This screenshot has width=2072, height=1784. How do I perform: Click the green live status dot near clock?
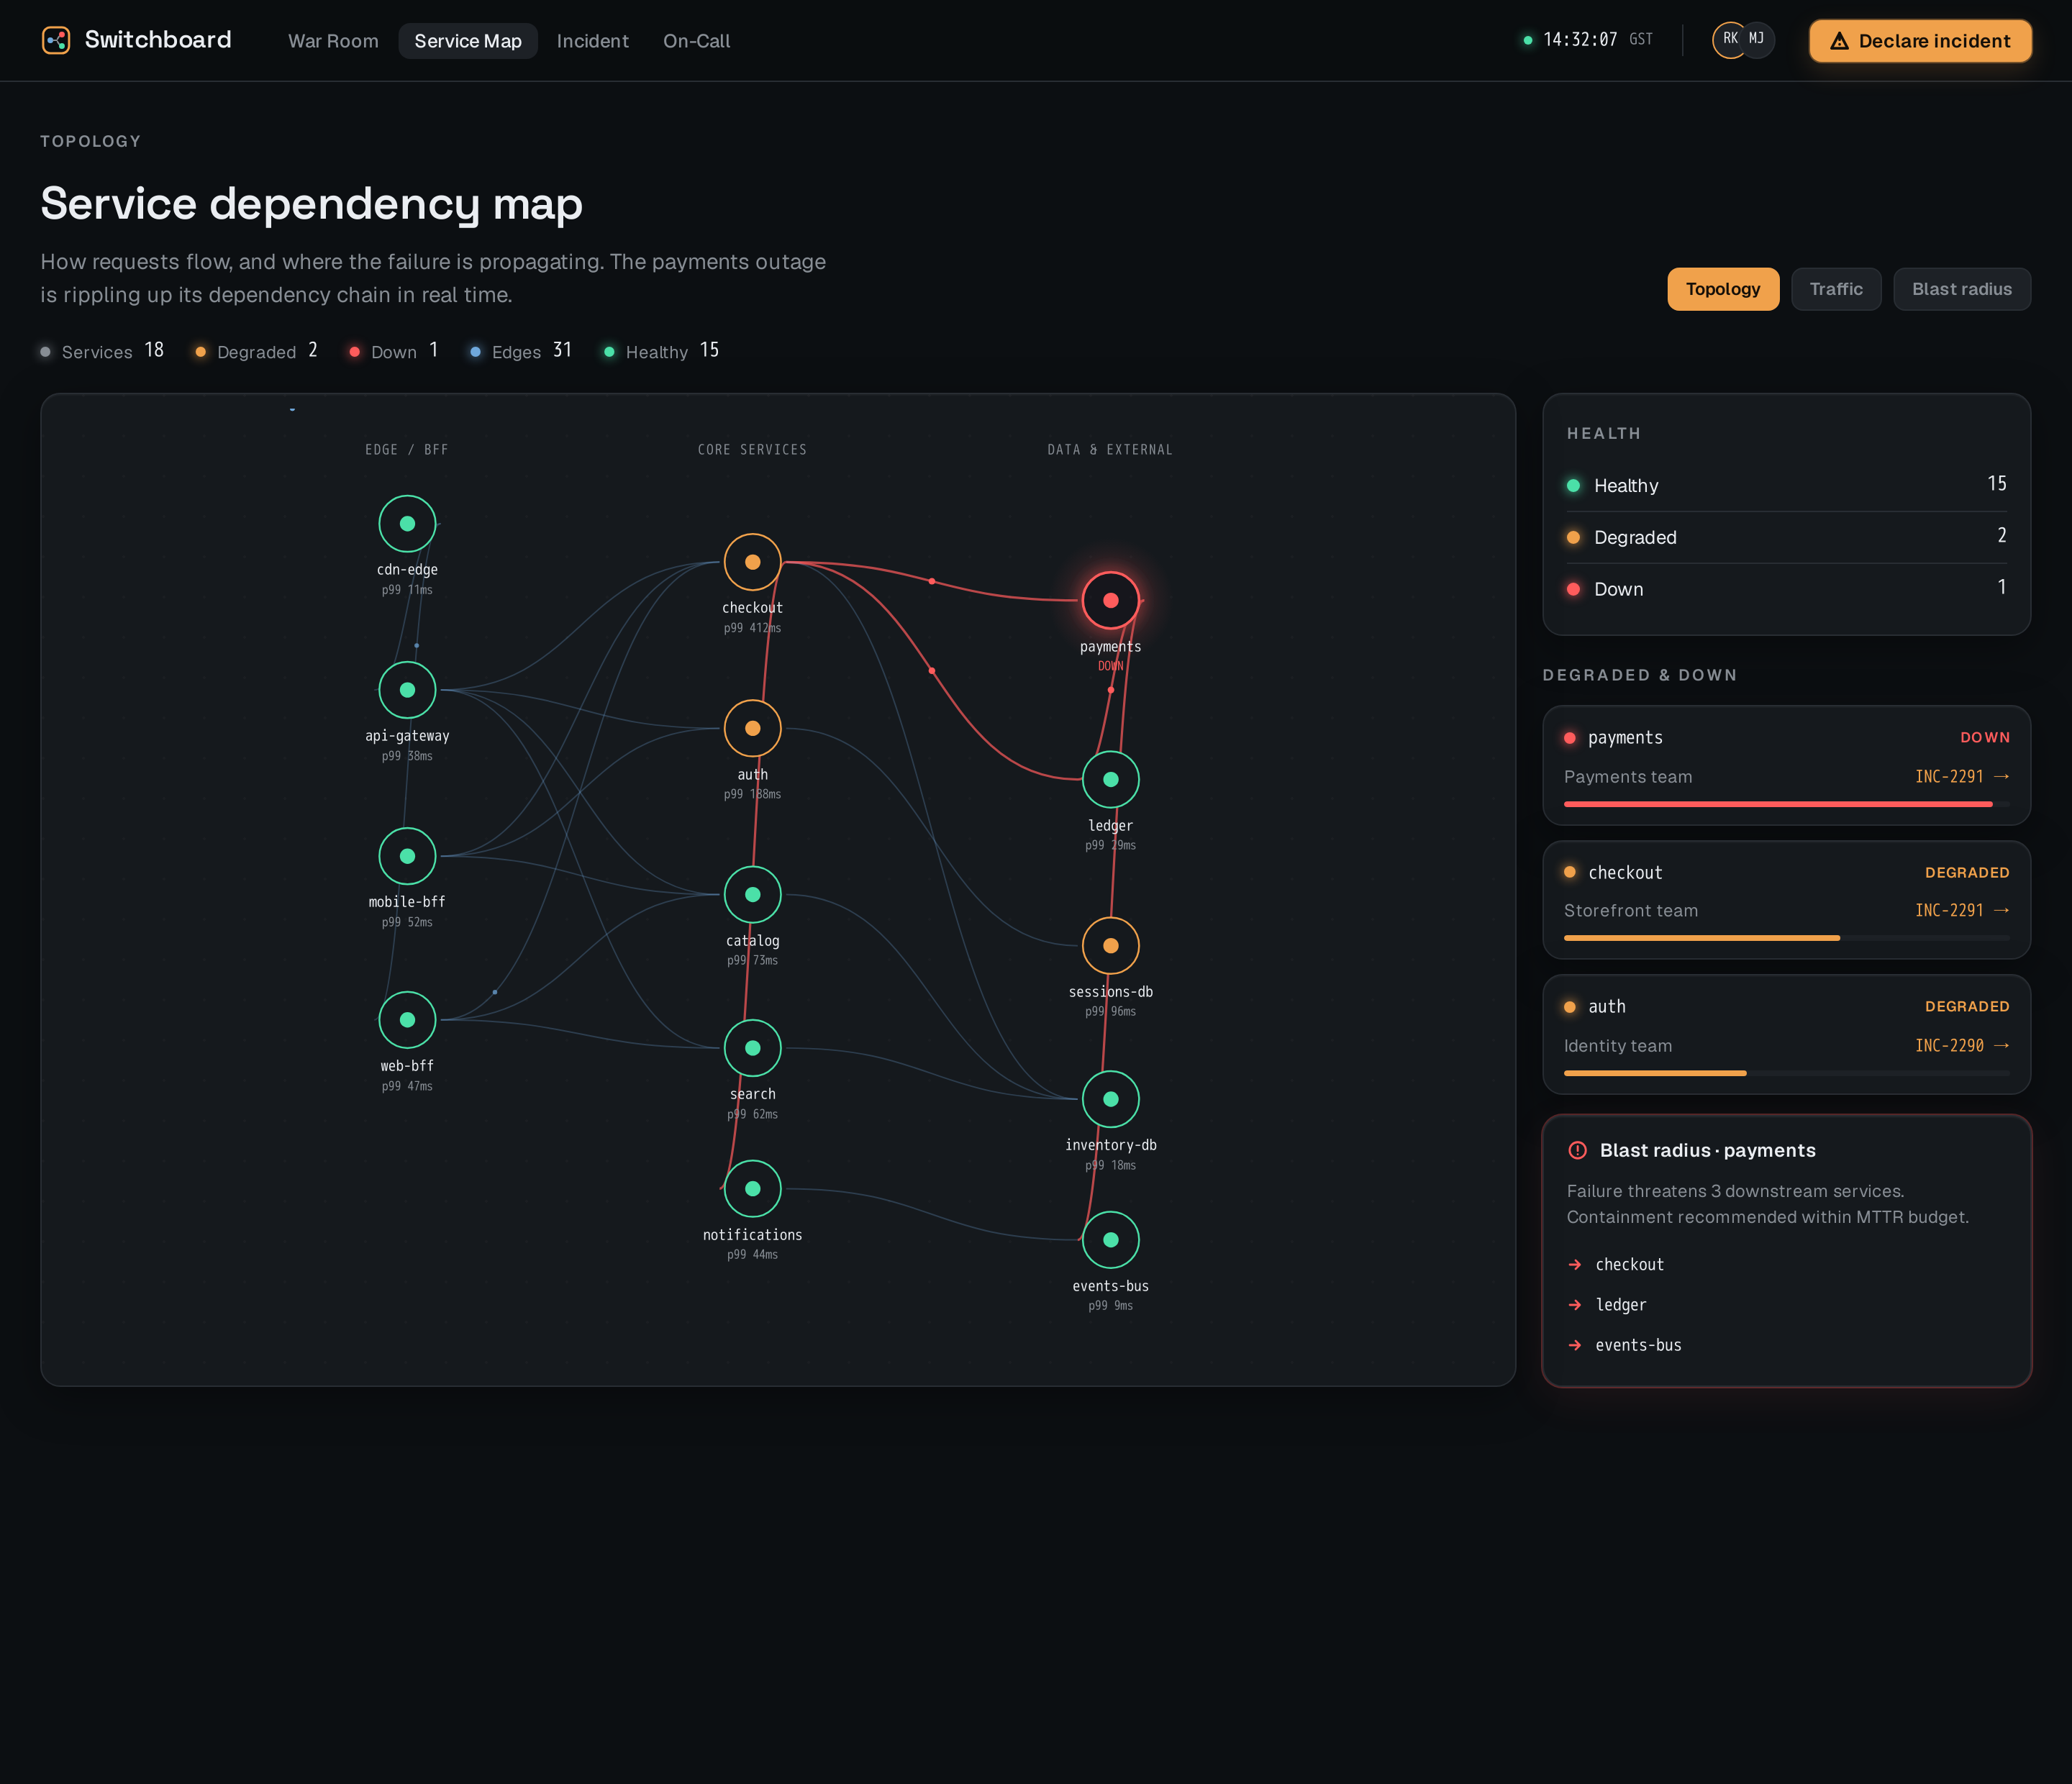pyautogui.click(x=1527, y=40)
